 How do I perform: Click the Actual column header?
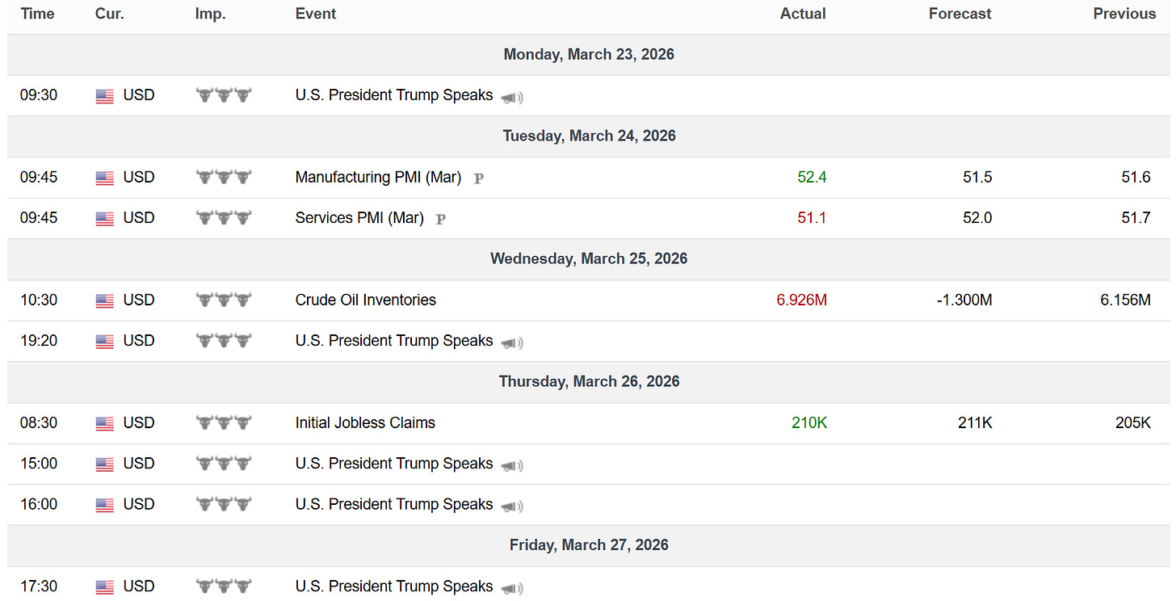pyautogui.click(x=803, y=14)
